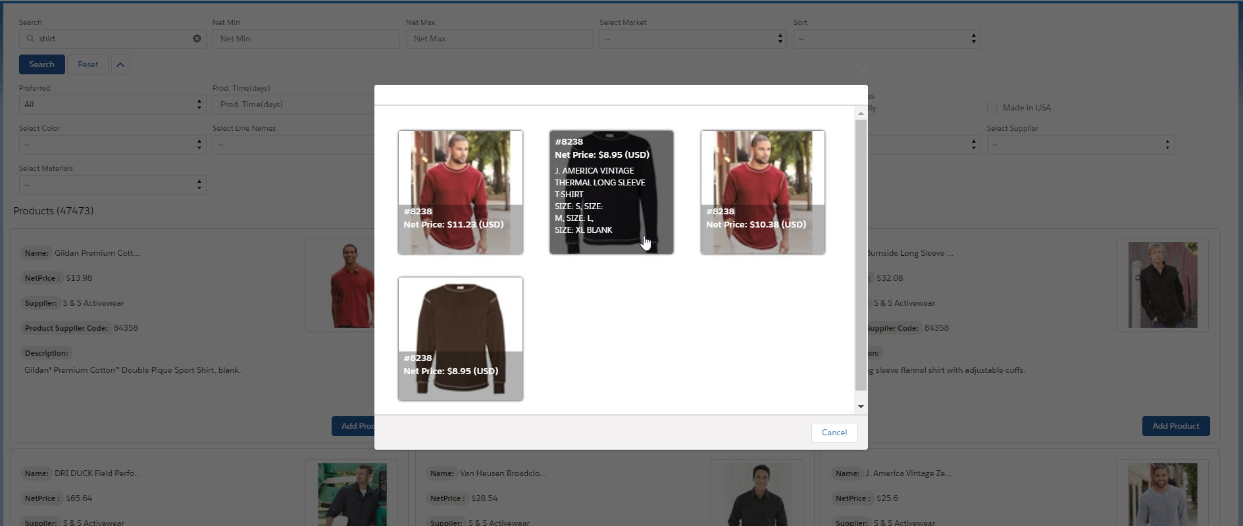Click the Burnside Long Sleeve product image
The width and height of the screenshot is (1243, 526).
pos(1163,285)
